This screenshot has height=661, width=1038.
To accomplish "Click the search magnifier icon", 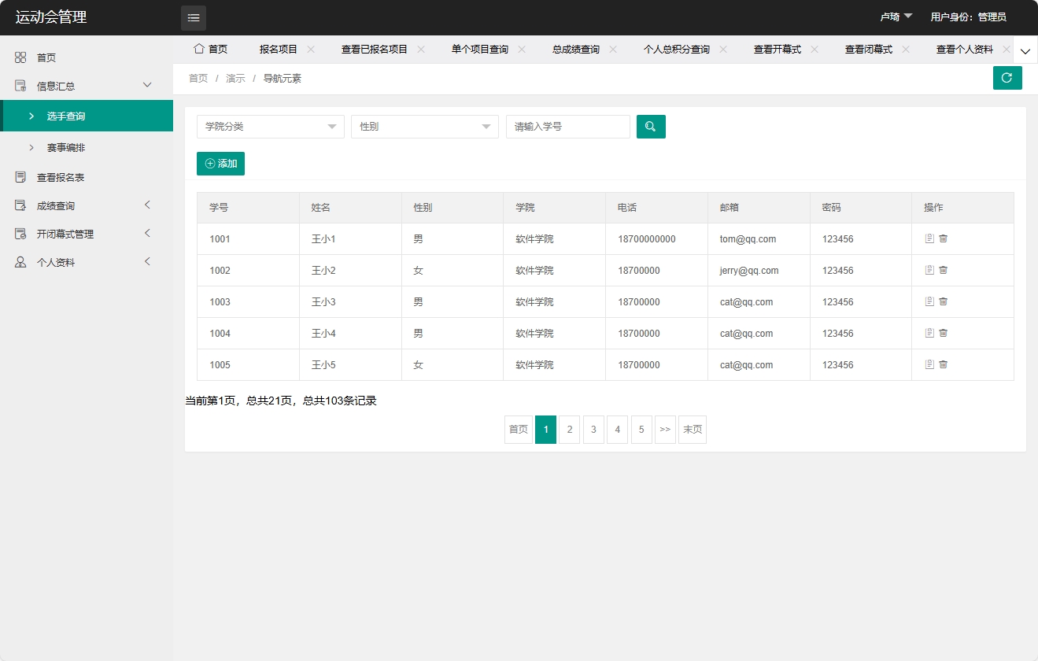I will [650, 126].
